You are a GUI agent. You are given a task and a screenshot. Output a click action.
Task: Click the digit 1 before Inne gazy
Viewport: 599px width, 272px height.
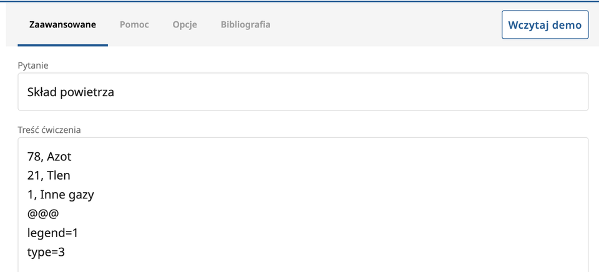tap(31, 195)
